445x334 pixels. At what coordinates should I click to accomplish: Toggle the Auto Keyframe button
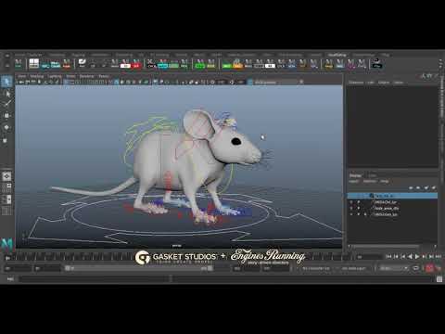click(429, 268)
